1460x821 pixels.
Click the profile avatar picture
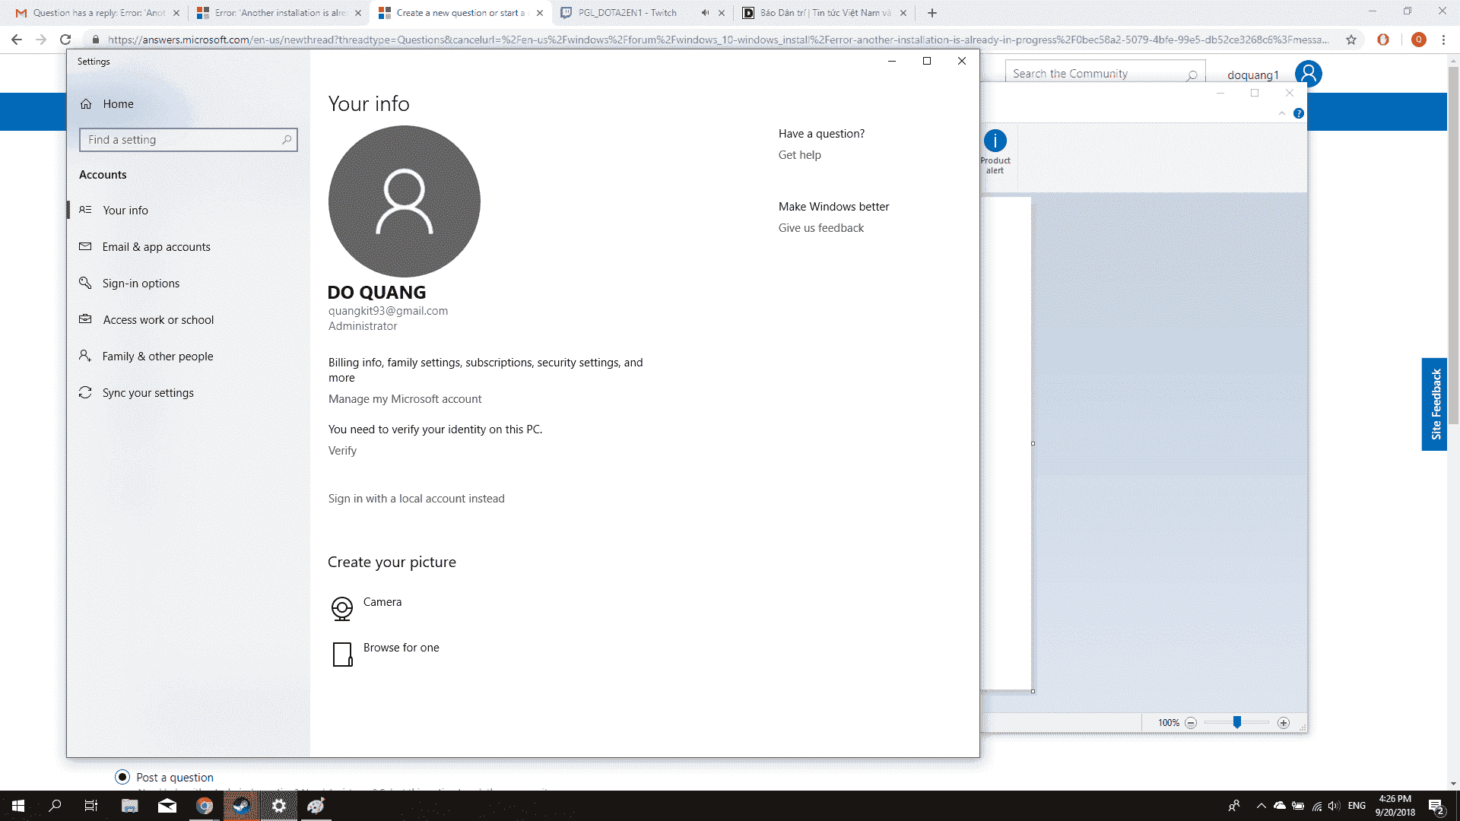click(405, 201)
